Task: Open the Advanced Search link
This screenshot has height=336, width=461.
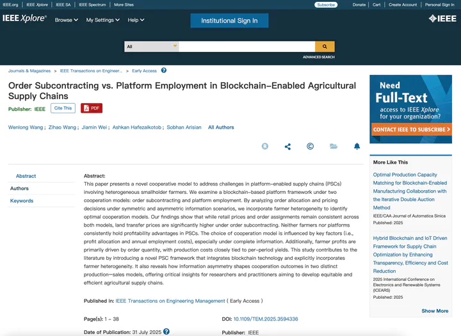Action: [318, 57]
